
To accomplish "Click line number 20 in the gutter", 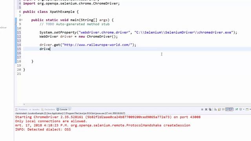I will pos(19,70).
